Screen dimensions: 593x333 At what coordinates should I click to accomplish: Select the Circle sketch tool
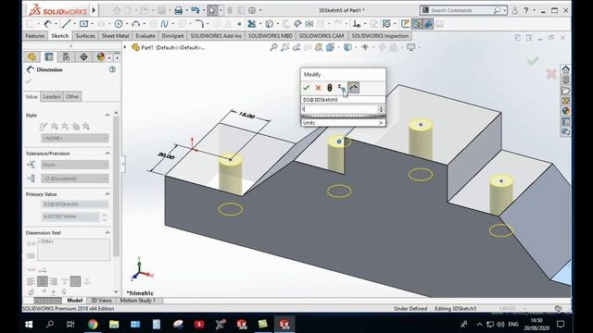pos(119,24)
